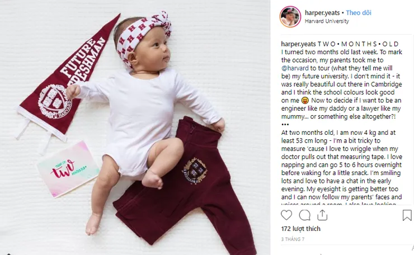The height and width of the screenshot is (255, 414).
Task: Open Harvard University location link
Action: click(327, 21)
